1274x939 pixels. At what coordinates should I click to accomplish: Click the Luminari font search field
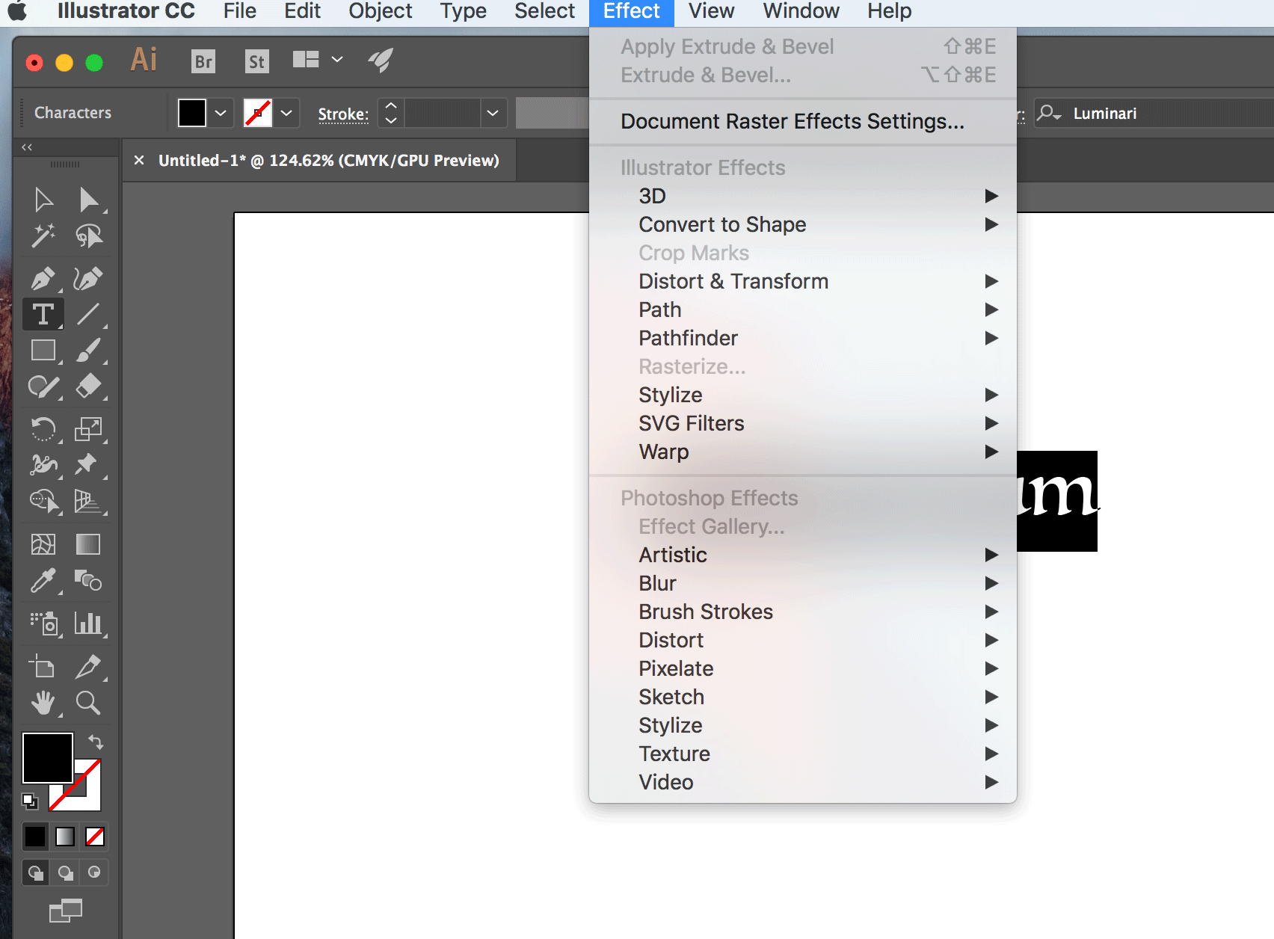coord(1155,114)
